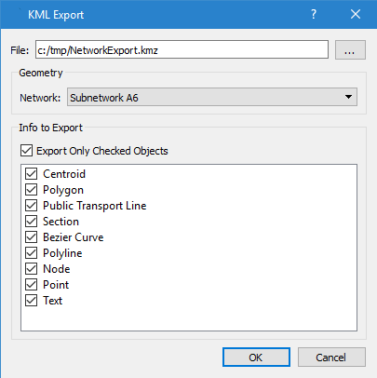The width and height of the screenshot is (377, 378).
Task: Click the File path input field
Action: 182,49
